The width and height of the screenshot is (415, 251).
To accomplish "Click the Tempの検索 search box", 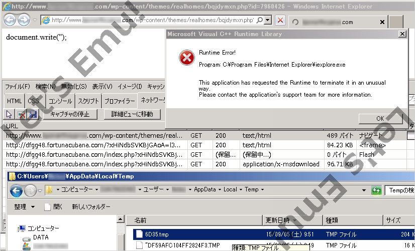I will point(400,190).
